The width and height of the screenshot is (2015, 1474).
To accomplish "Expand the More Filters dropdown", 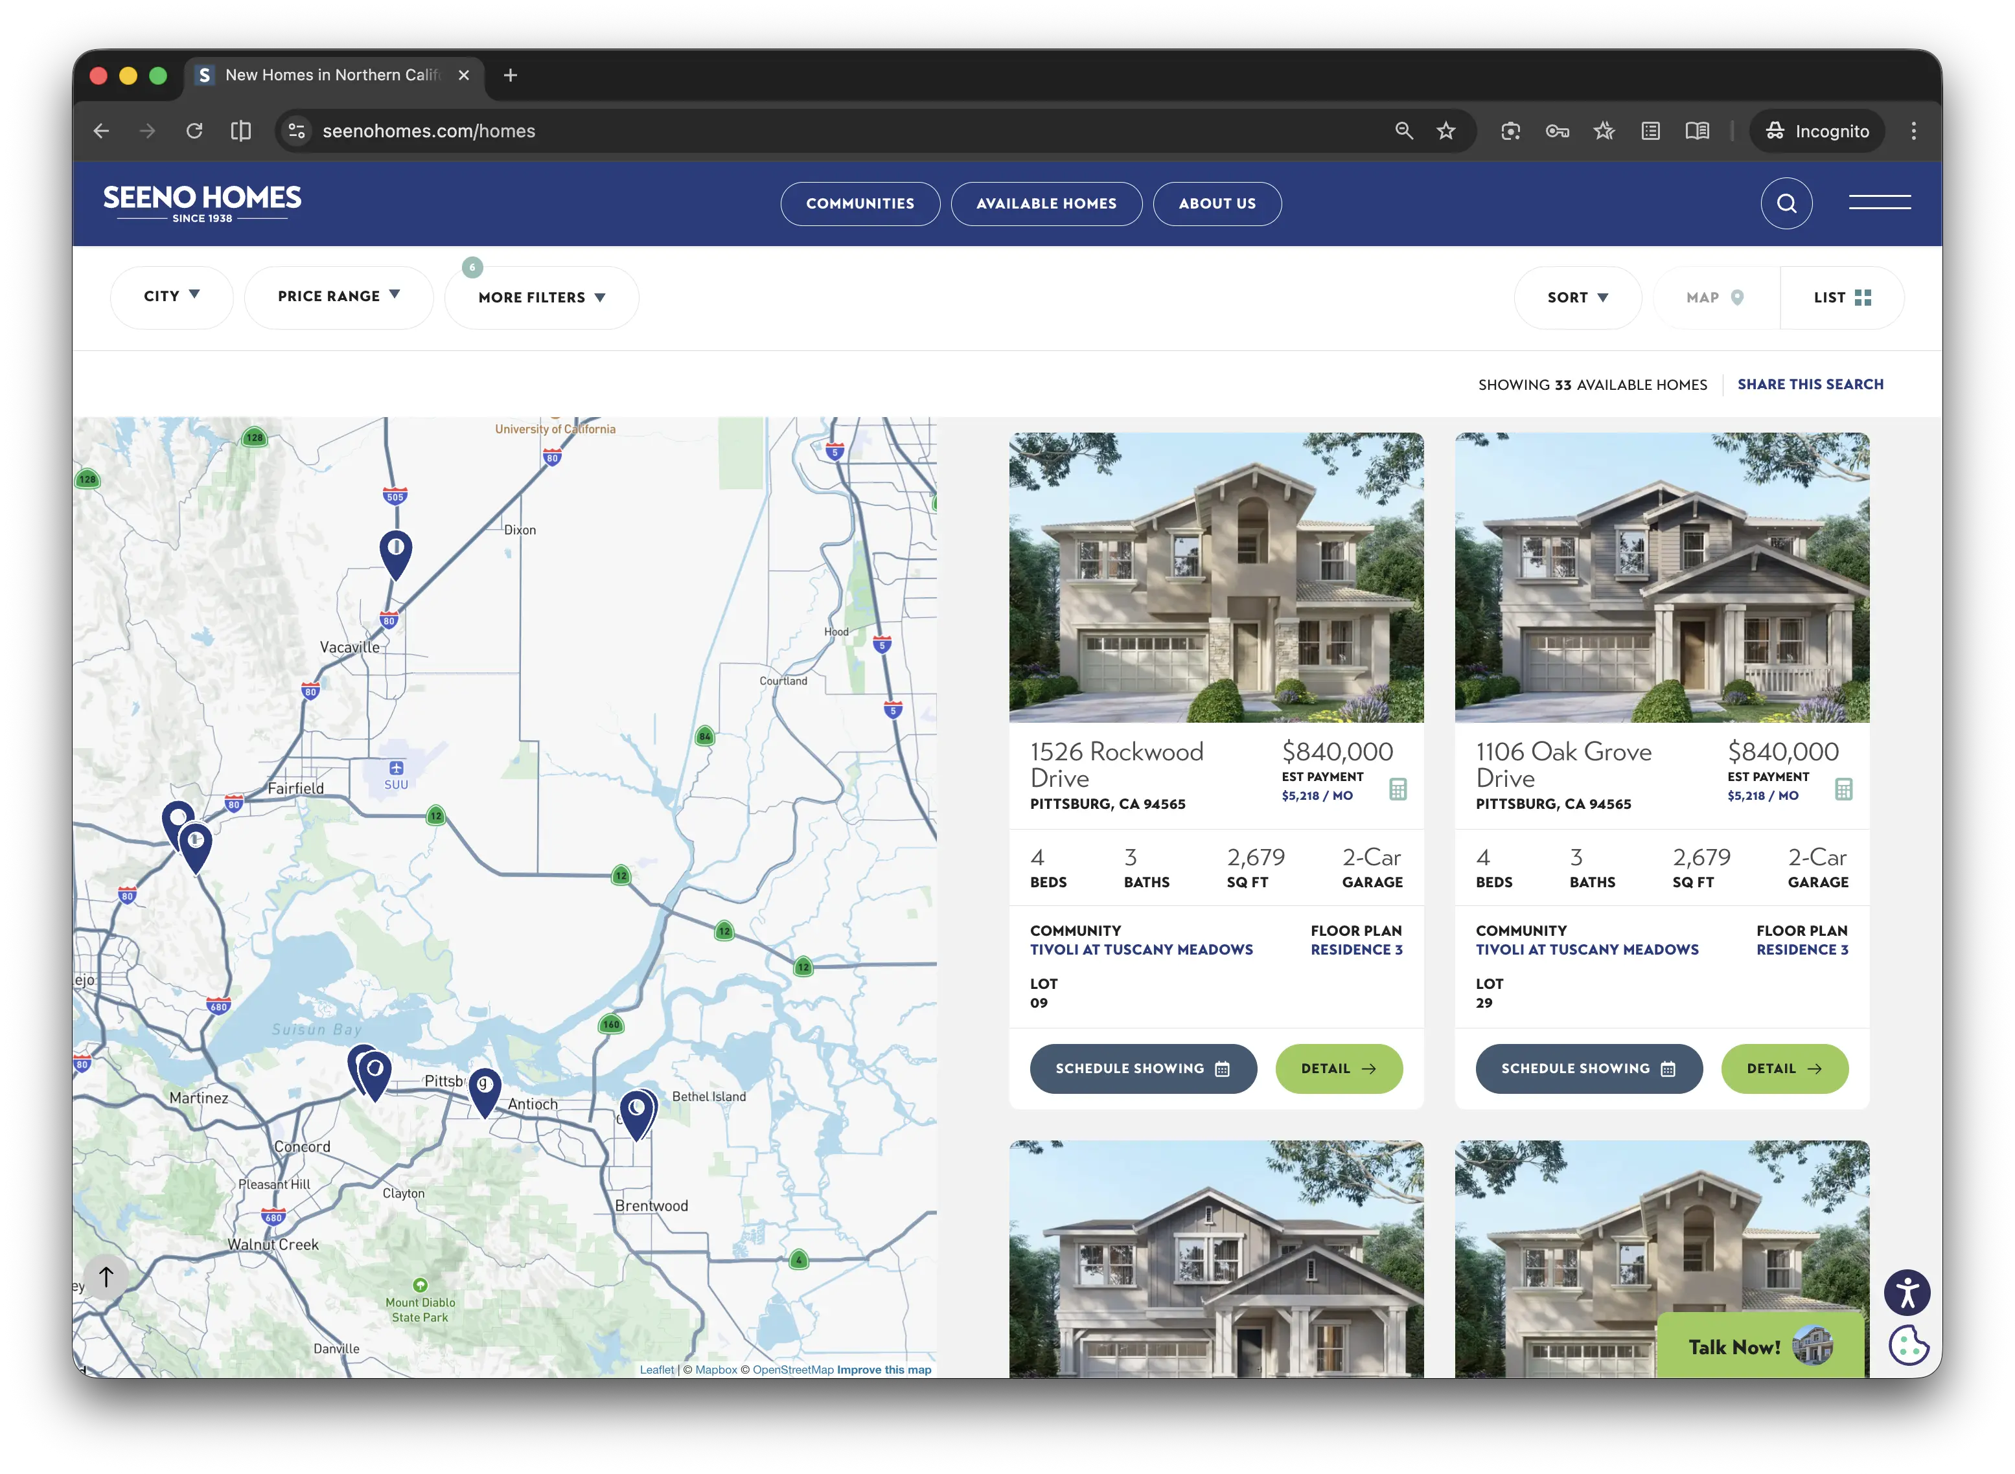I will [542, 298].
